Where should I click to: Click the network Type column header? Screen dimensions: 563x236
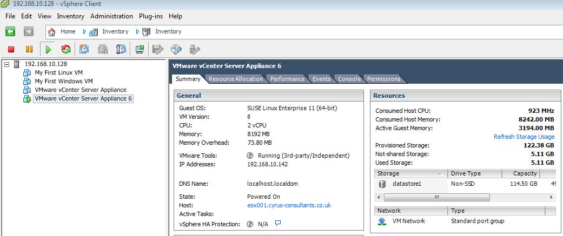[x=496, y=211]
